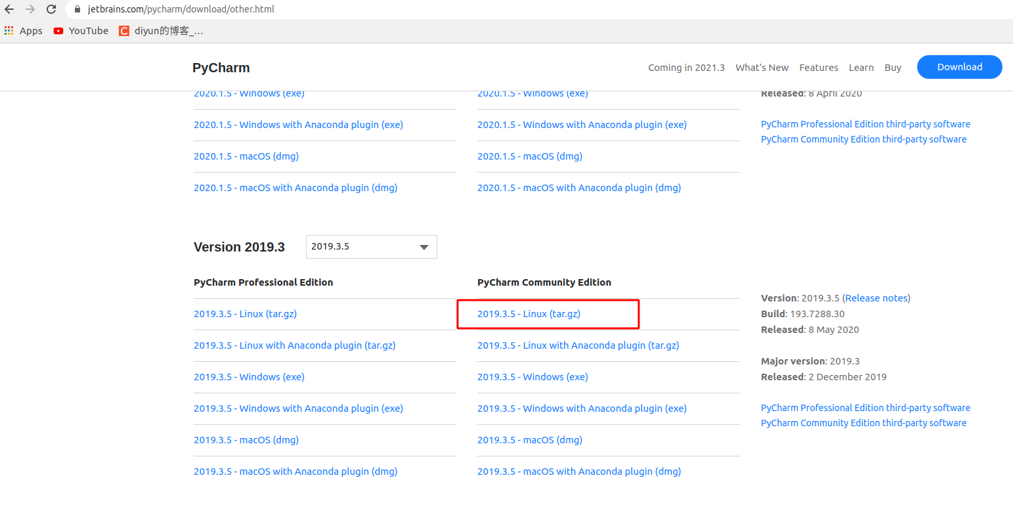Click the Build: 193.7288.30 text
This screenshot has width=1013, height=507.
point(803,314)
